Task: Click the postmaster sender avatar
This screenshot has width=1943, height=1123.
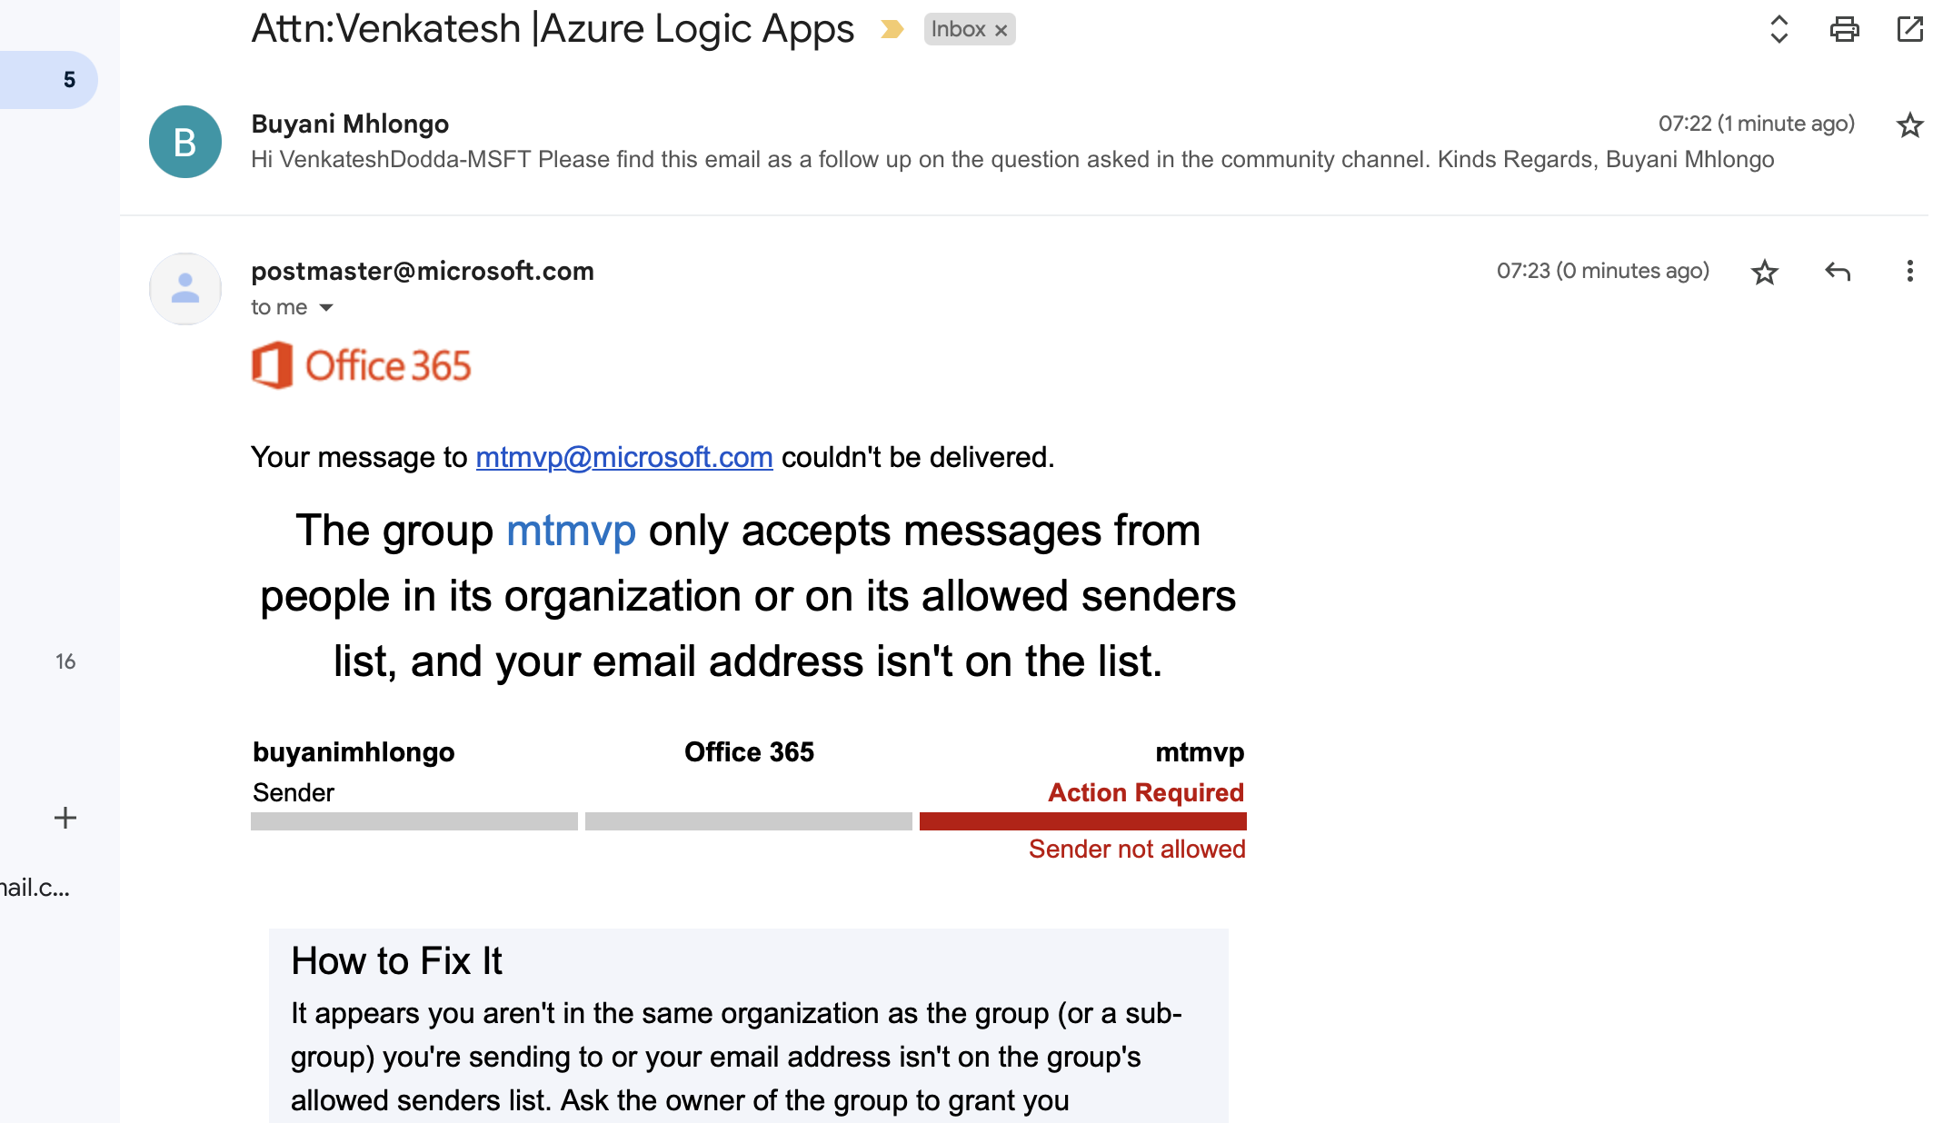Action: point(185,289)
